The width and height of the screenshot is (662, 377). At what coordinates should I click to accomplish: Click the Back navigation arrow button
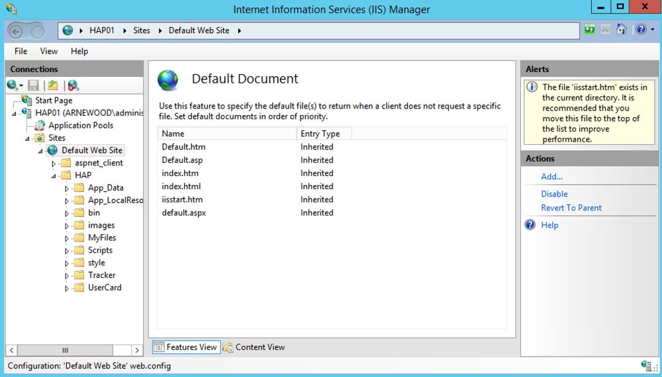pyautogui.click(x=16, y=31)
